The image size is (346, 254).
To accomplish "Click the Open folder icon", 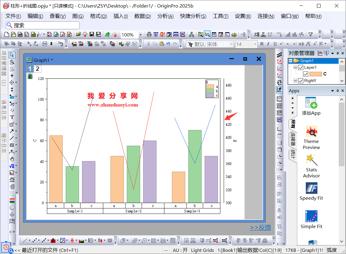I will tap(78, 35).
